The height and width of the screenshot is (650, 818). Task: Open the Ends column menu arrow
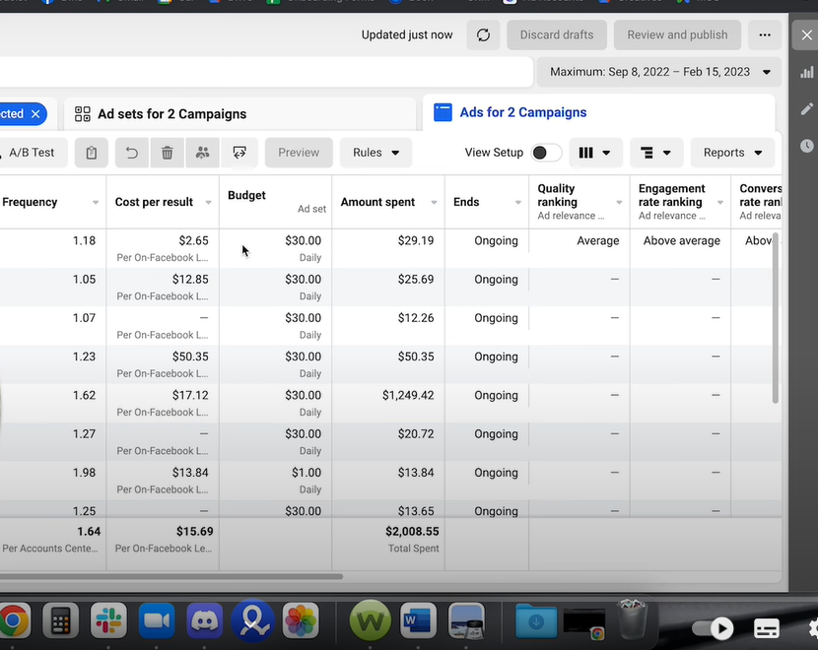point(518,202)
